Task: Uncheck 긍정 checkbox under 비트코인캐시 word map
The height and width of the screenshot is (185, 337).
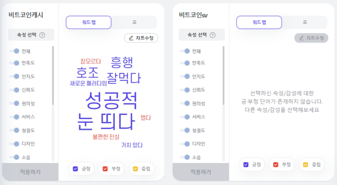Action: tap(76, 169)
